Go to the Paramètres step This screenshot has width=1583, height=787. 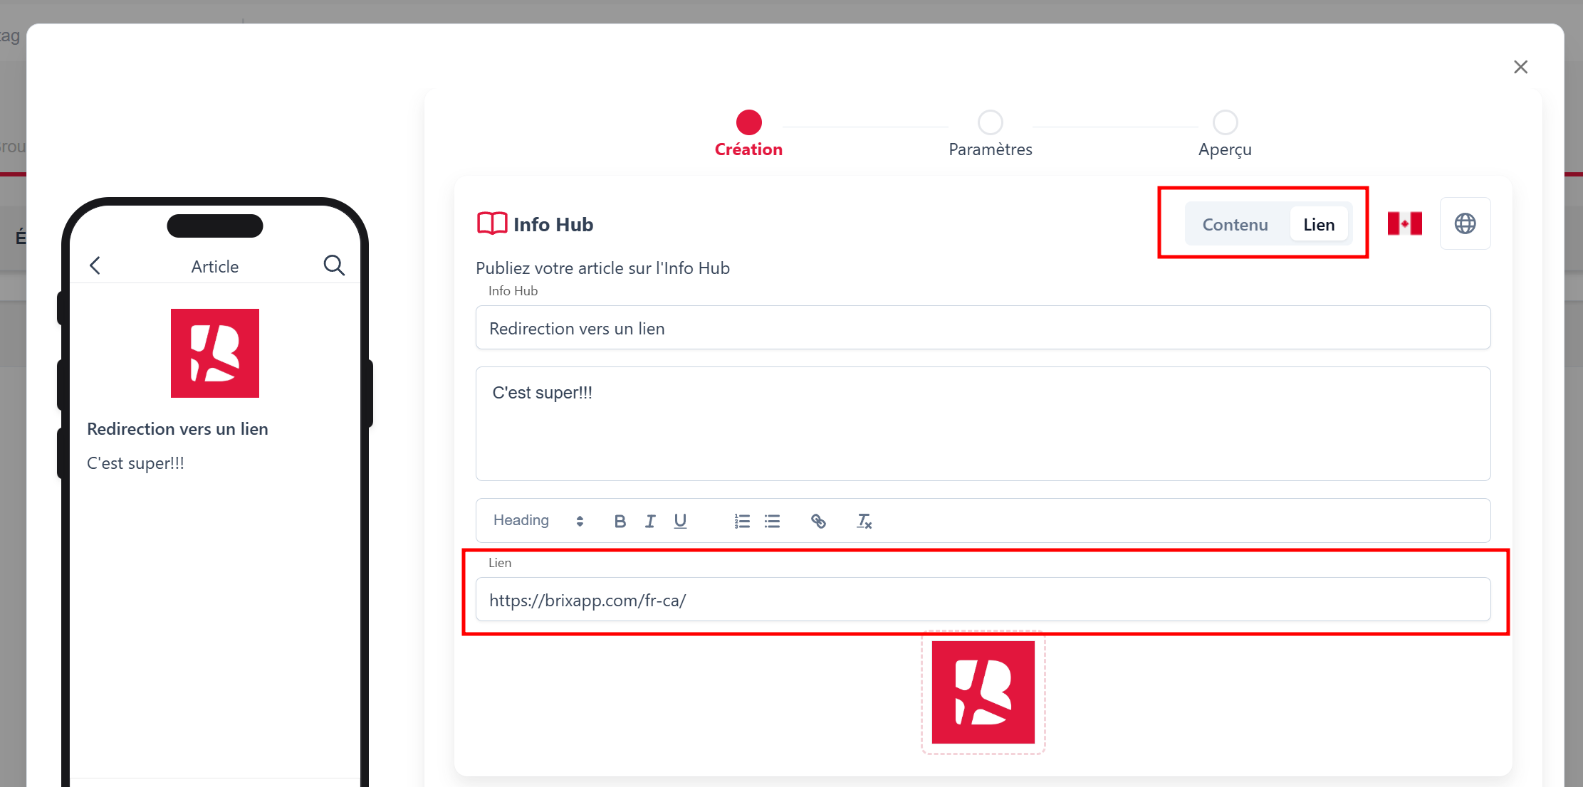991,134
